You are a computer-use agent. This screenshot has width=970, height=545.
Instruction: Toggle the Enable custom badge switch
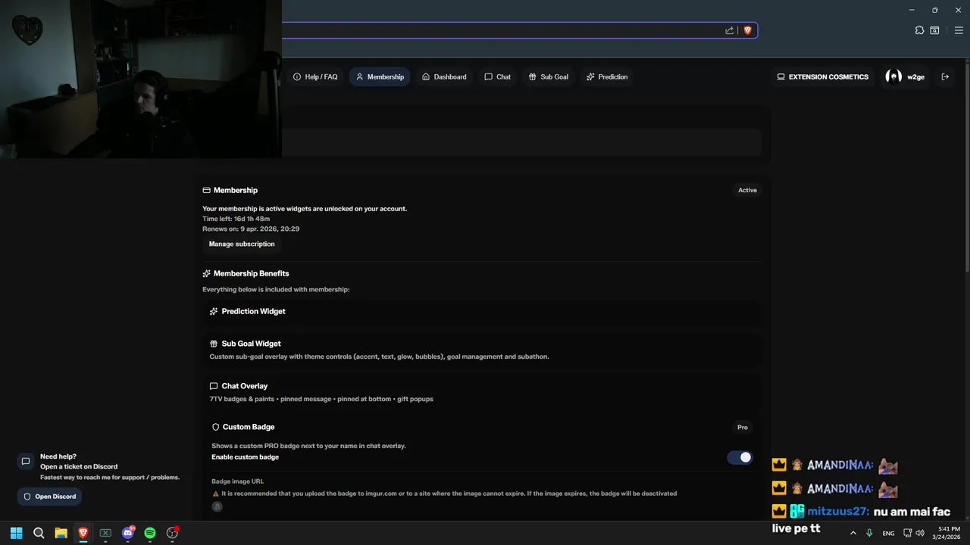[740, 457]
